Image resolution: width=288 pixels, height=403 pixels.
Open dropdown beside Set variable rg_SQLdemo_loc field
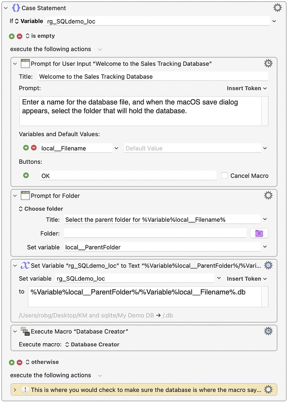pyautogui.click(x=219, y=278)
